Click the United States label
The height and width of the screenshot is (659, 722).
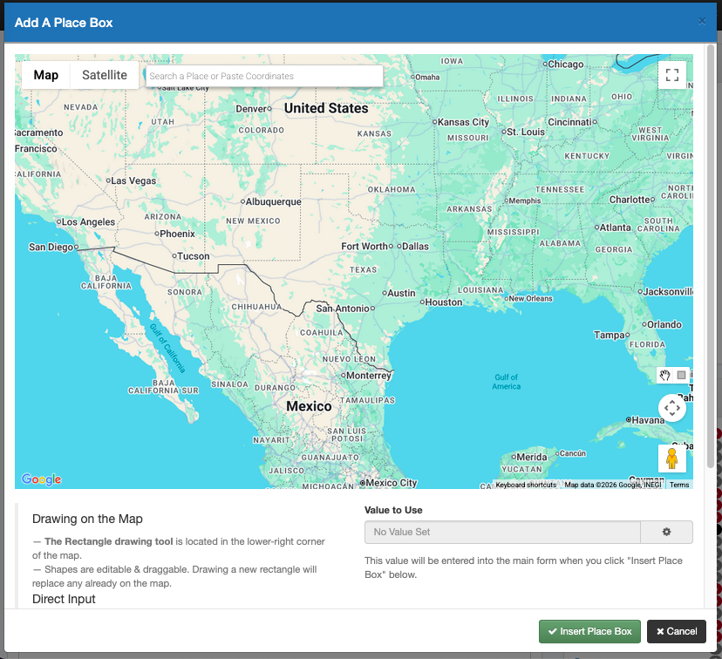point(326,108)
